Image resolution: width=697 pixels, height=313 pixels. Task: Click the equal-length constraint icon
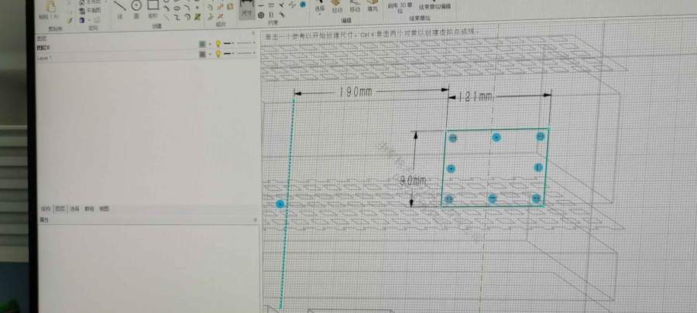[x=270, y=5]
